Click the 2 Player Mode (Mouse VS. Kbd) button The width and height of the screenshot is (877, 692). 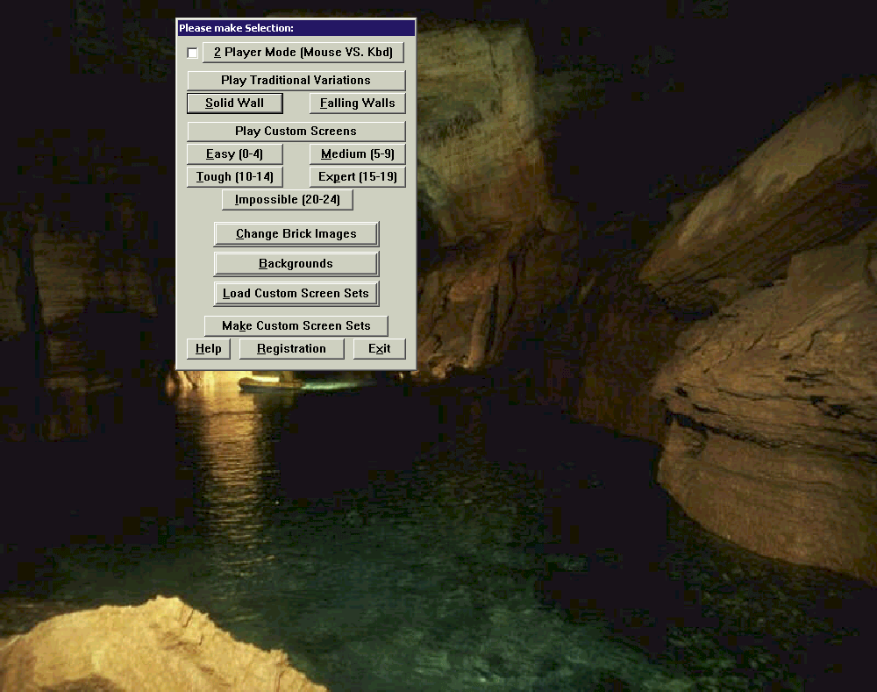coord(303,52)
